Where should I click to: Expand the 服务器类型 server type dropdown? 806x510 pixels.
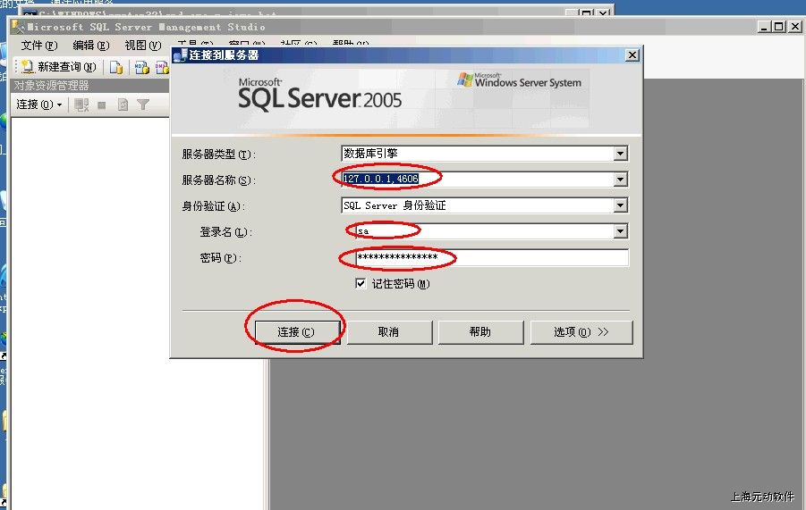click(x=620, y=154)
